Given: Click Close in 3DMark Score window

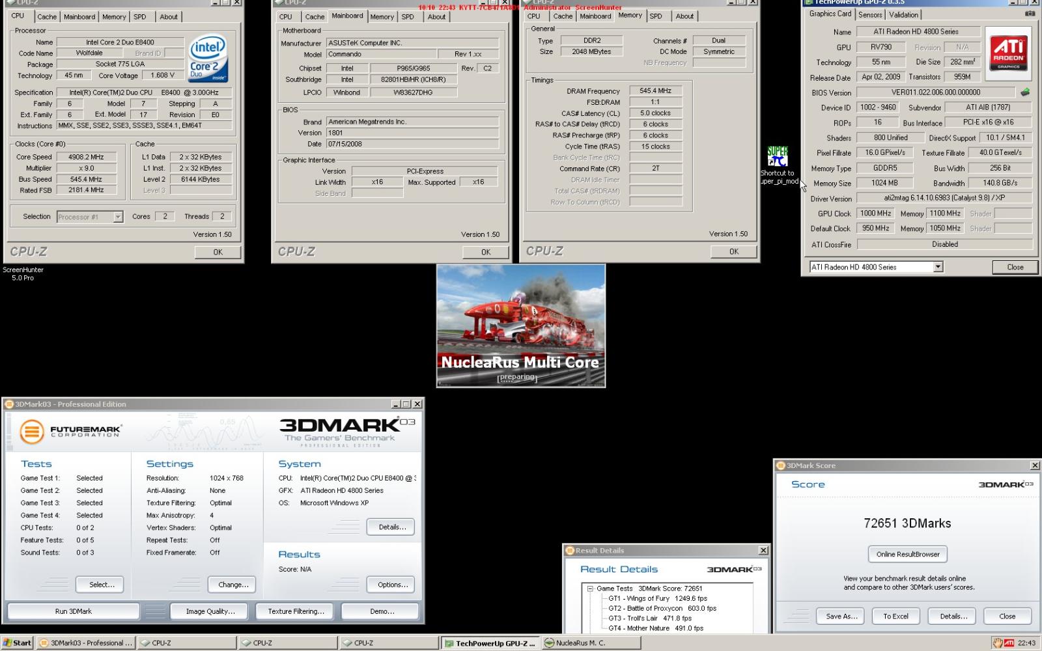Looking at the screenshot, I should [x=1007, y=616].
